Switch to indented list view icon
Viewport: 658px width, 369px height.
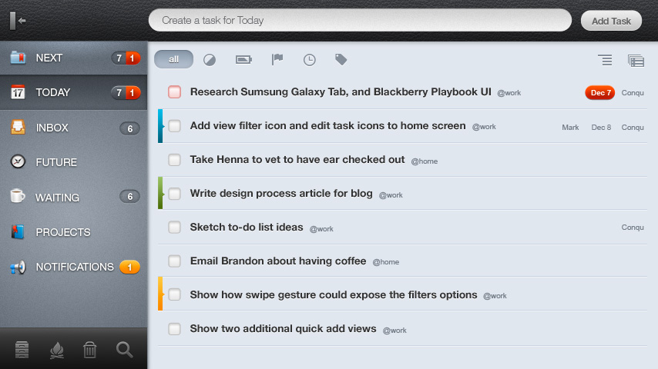click(605, 59)
